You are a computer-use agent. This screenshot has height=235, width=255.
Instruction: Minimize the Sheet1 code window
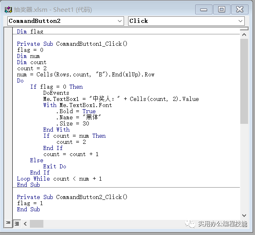[x=203, y=9]
